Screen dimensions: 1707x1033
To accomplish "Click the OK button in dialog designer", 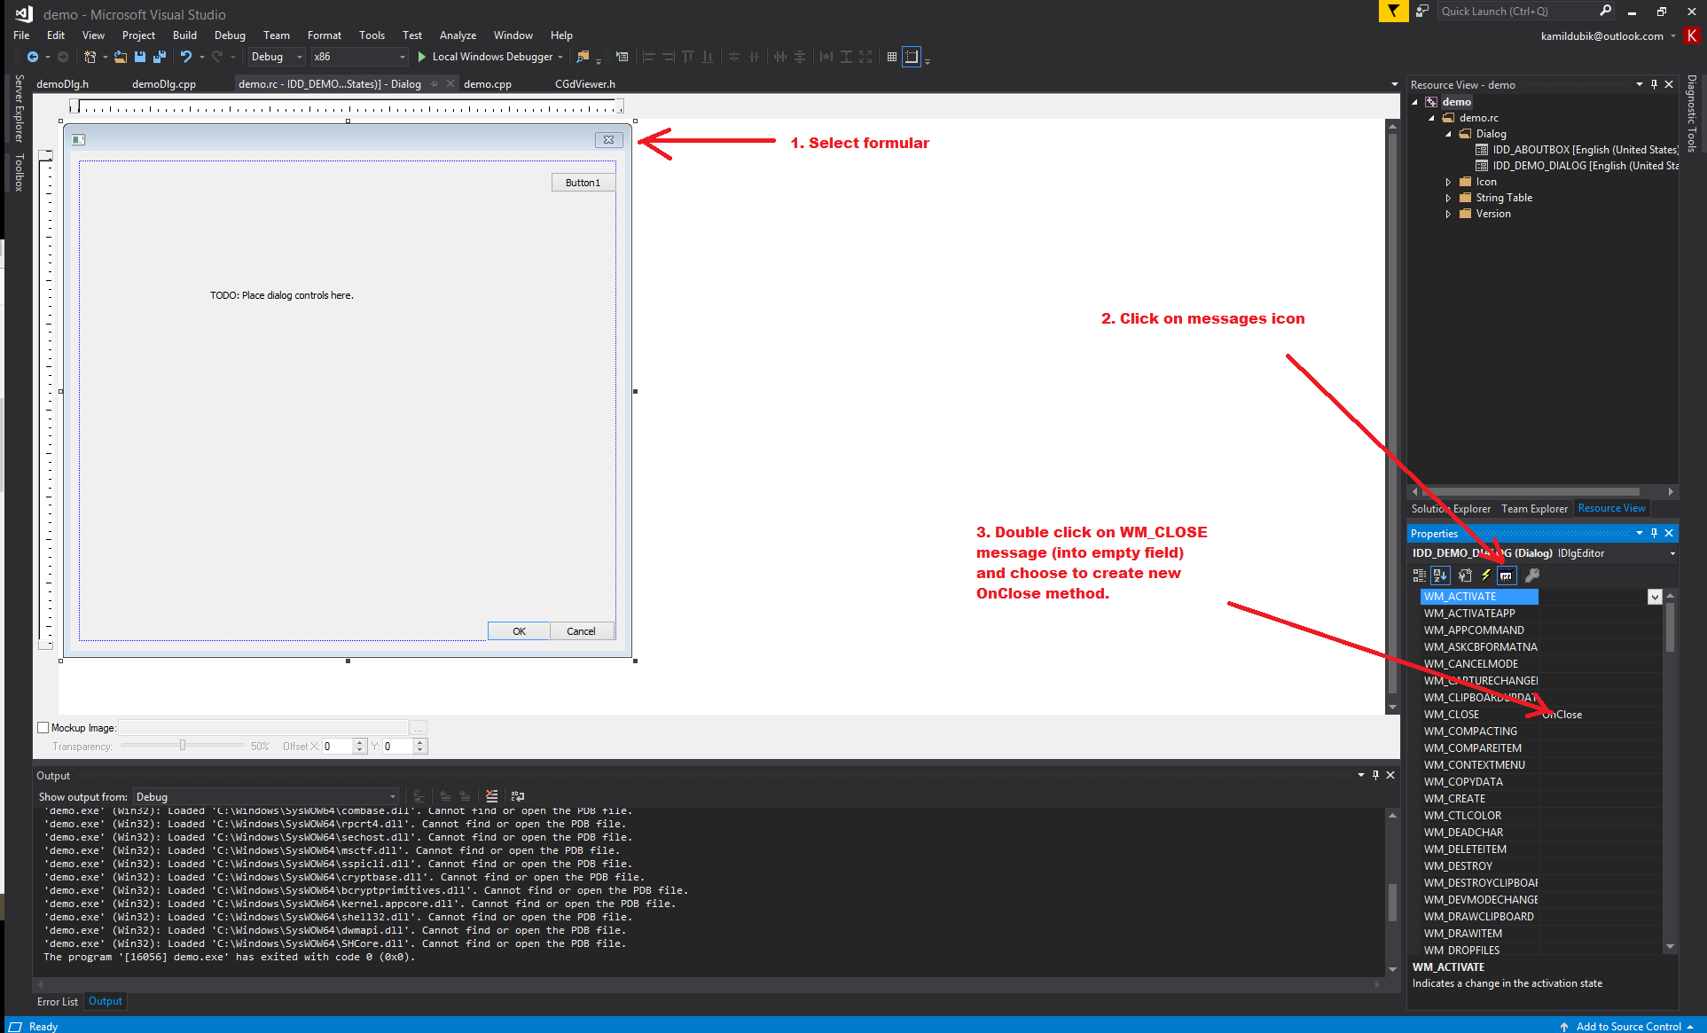I will coord(519,631).
